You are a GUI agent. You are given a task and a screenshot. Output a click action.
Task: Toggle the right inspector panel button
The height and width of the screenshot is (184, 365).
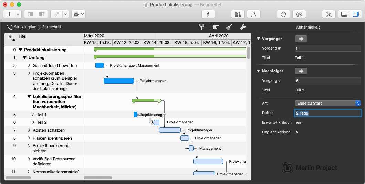(355, 14)
